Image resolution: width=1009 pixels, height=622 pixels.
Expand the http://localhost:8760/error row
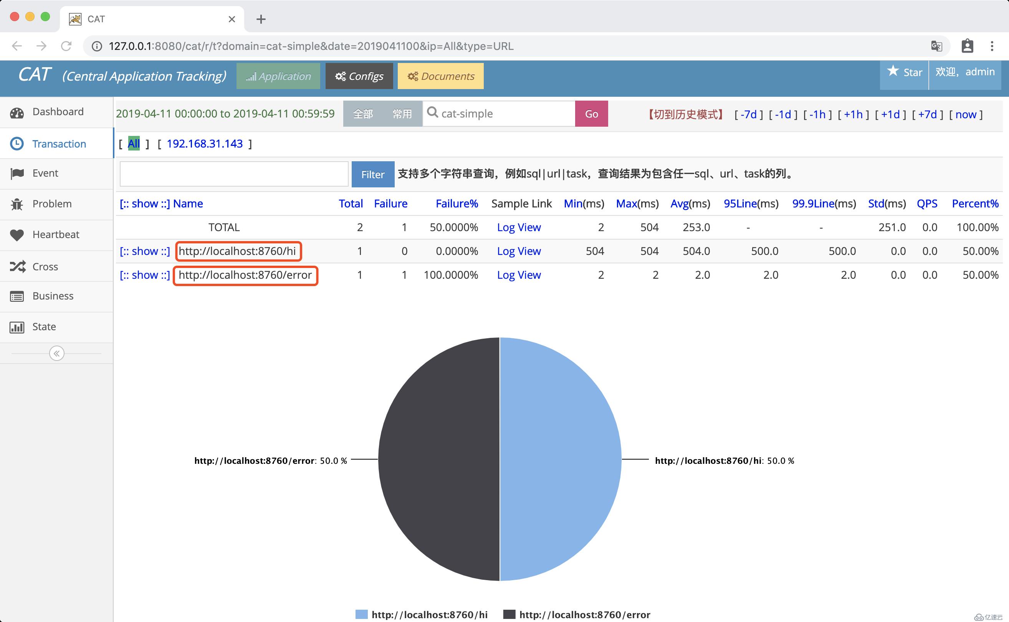[x=144, y=275]
